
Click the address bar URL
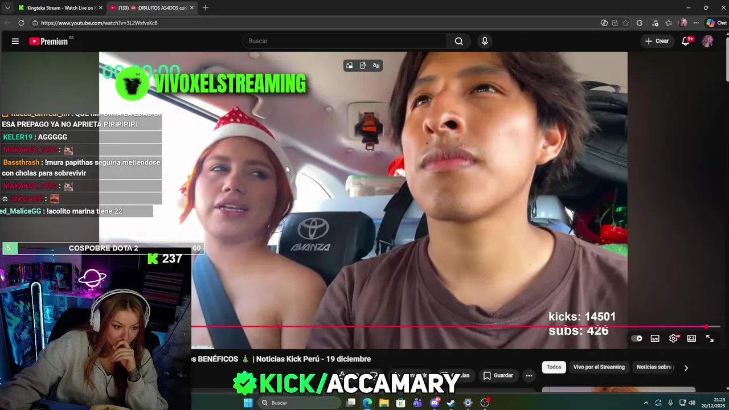[99, 23]
